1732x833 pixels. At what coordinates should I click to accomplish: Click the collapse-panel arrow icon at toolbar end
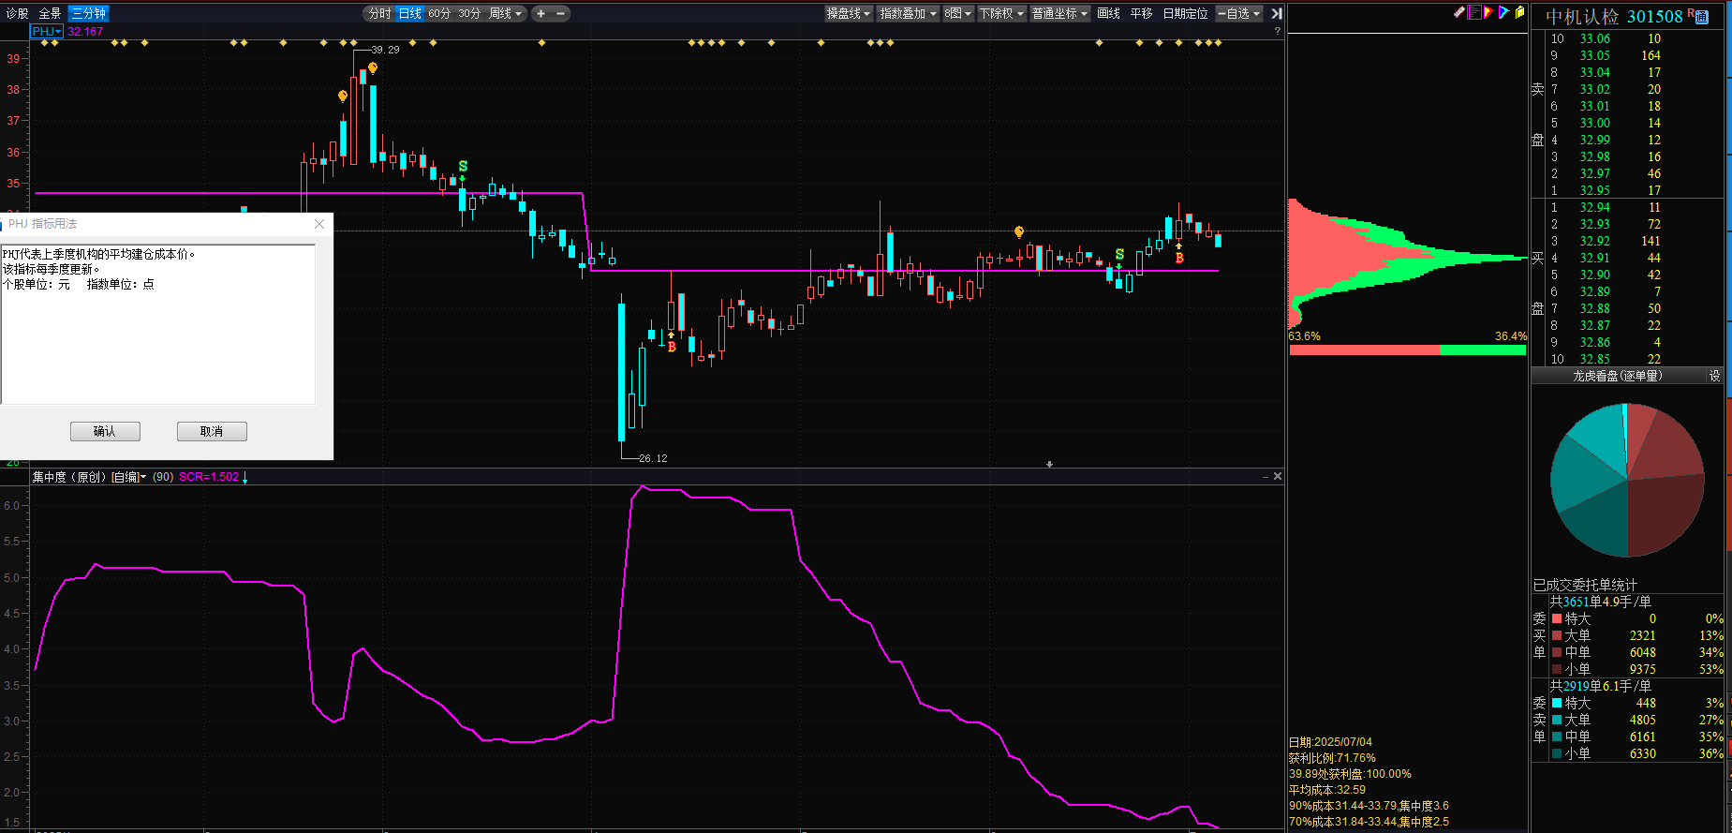pyautogui.click(x=1276, y=13)
